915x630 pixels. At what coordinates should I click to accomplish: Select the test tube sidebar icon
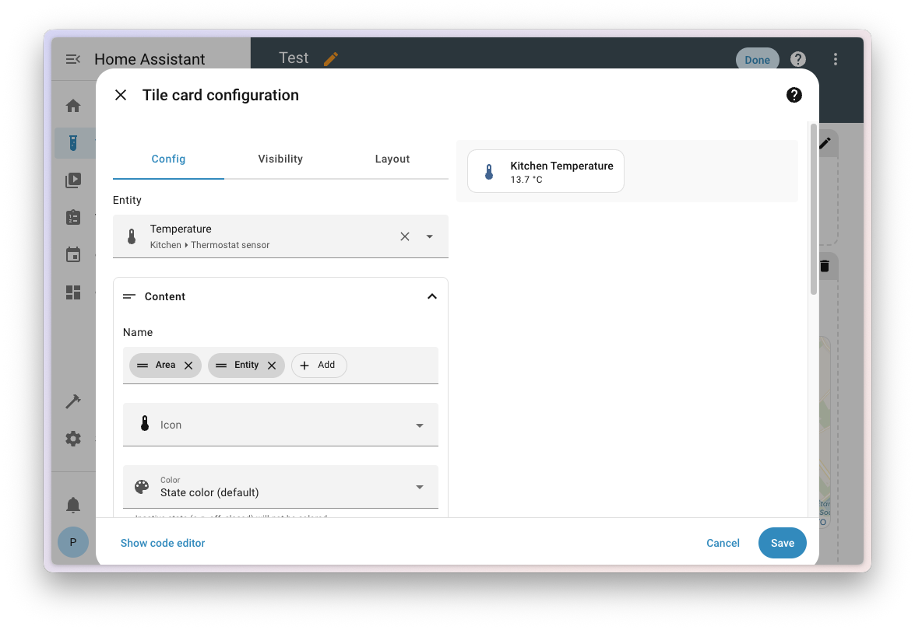(72, 142)
